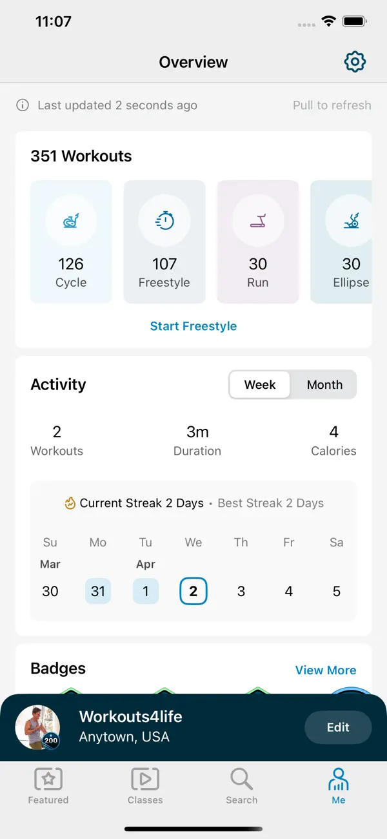The width and height of the screenshot is (387, 839).
Task: Tap the info circle beside Last updated
Action: pyautogui.click(x=23, y=105)
